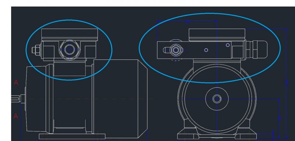This screenshot has height=141, width=295.
Task: Select the tall vertical dimension text at right
Action: 287,83
